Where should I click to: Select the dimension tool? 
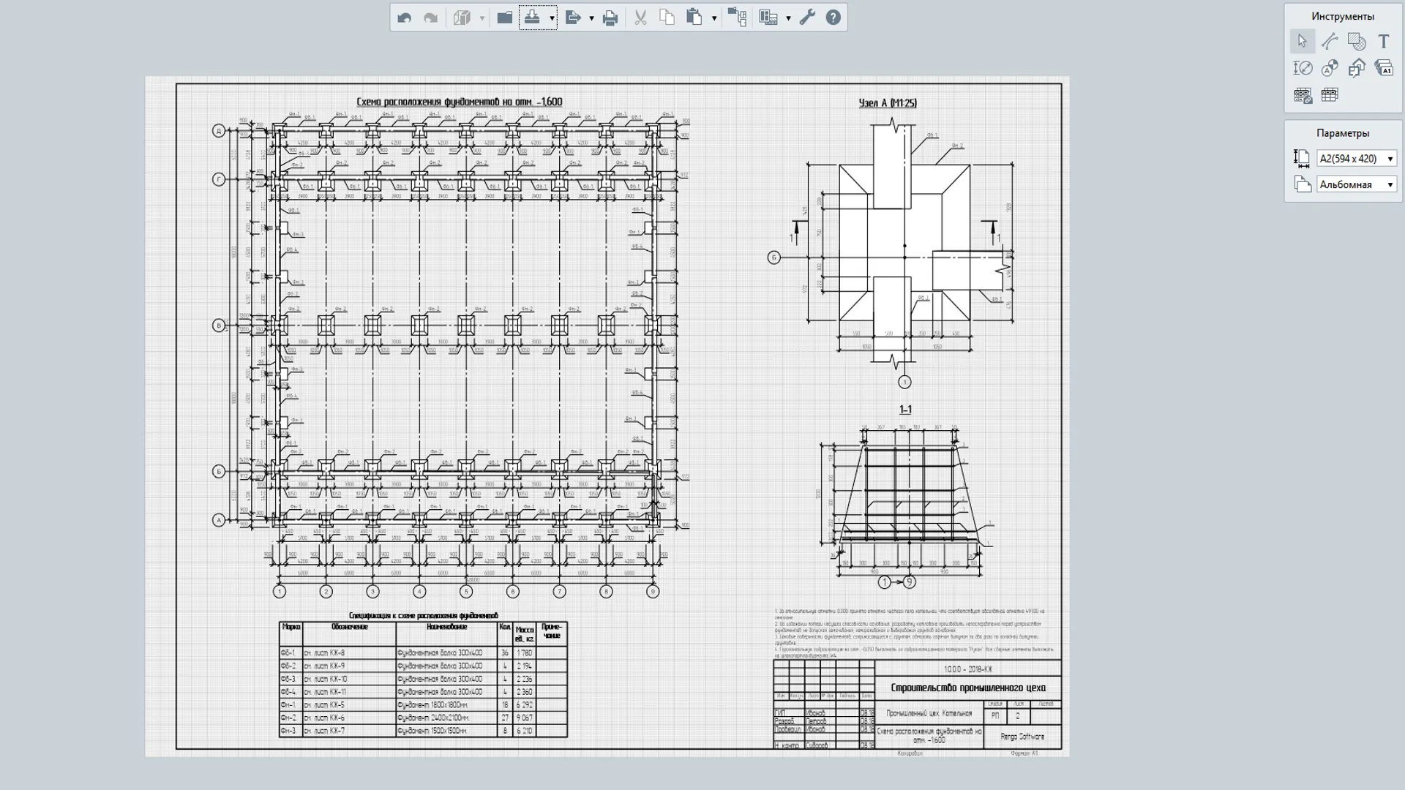tap(1302, 68)
